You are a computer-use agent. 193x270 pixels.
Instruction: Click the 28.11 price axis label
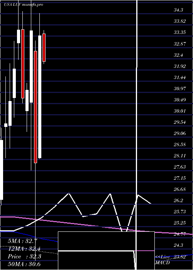(180, 156)
